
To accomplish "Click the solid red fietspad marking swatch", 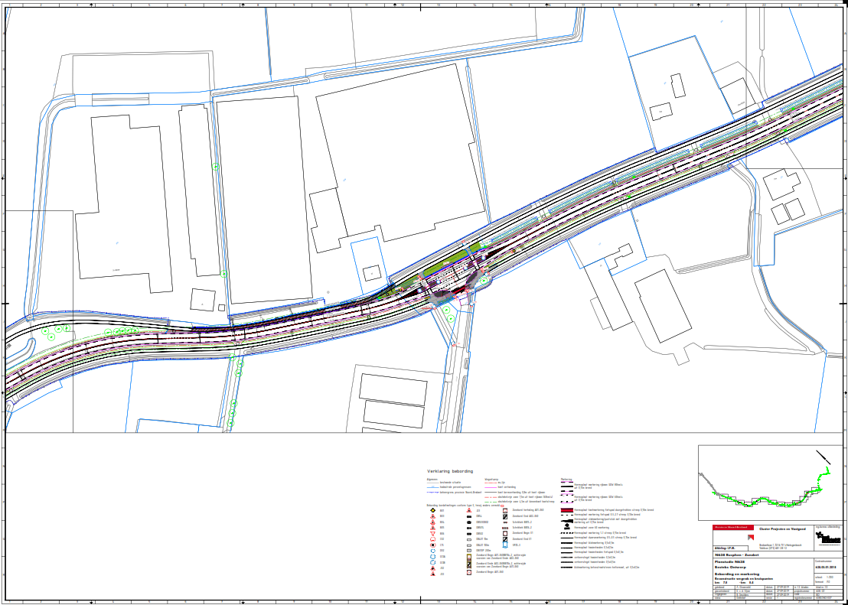I will coord(567,509).
